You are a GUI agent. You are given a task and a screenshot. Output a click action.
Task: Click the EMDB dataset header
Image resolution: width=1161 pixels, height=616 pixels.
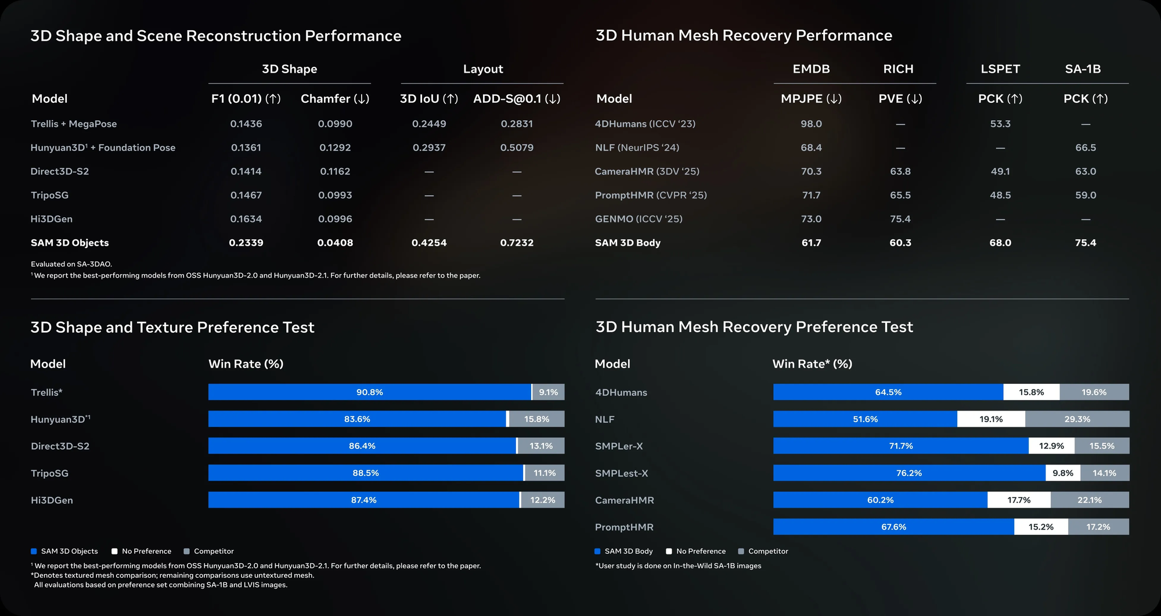pyautogui.click(x=811, y=69)
